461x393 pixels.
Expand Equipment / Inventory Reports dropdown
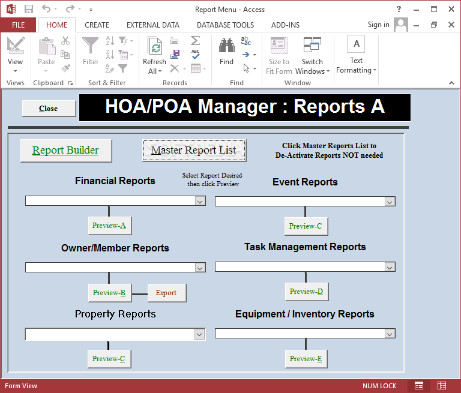point(390,334)
